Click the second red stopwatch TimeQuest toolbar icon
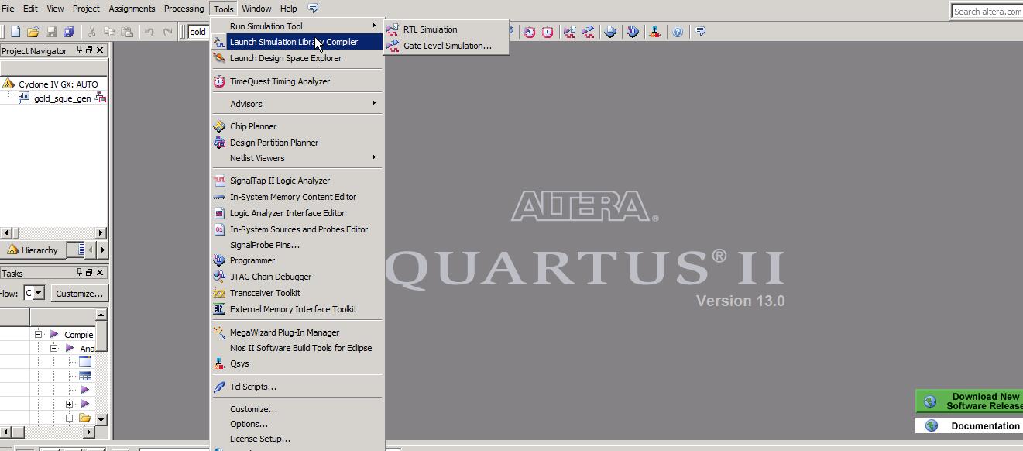The image size is (1023, 451). click(548, 32)
